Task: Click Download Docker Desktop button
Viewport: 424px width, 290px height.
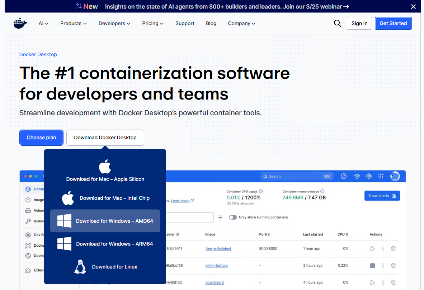Action: pyautogui.click(x=105, y=137)
